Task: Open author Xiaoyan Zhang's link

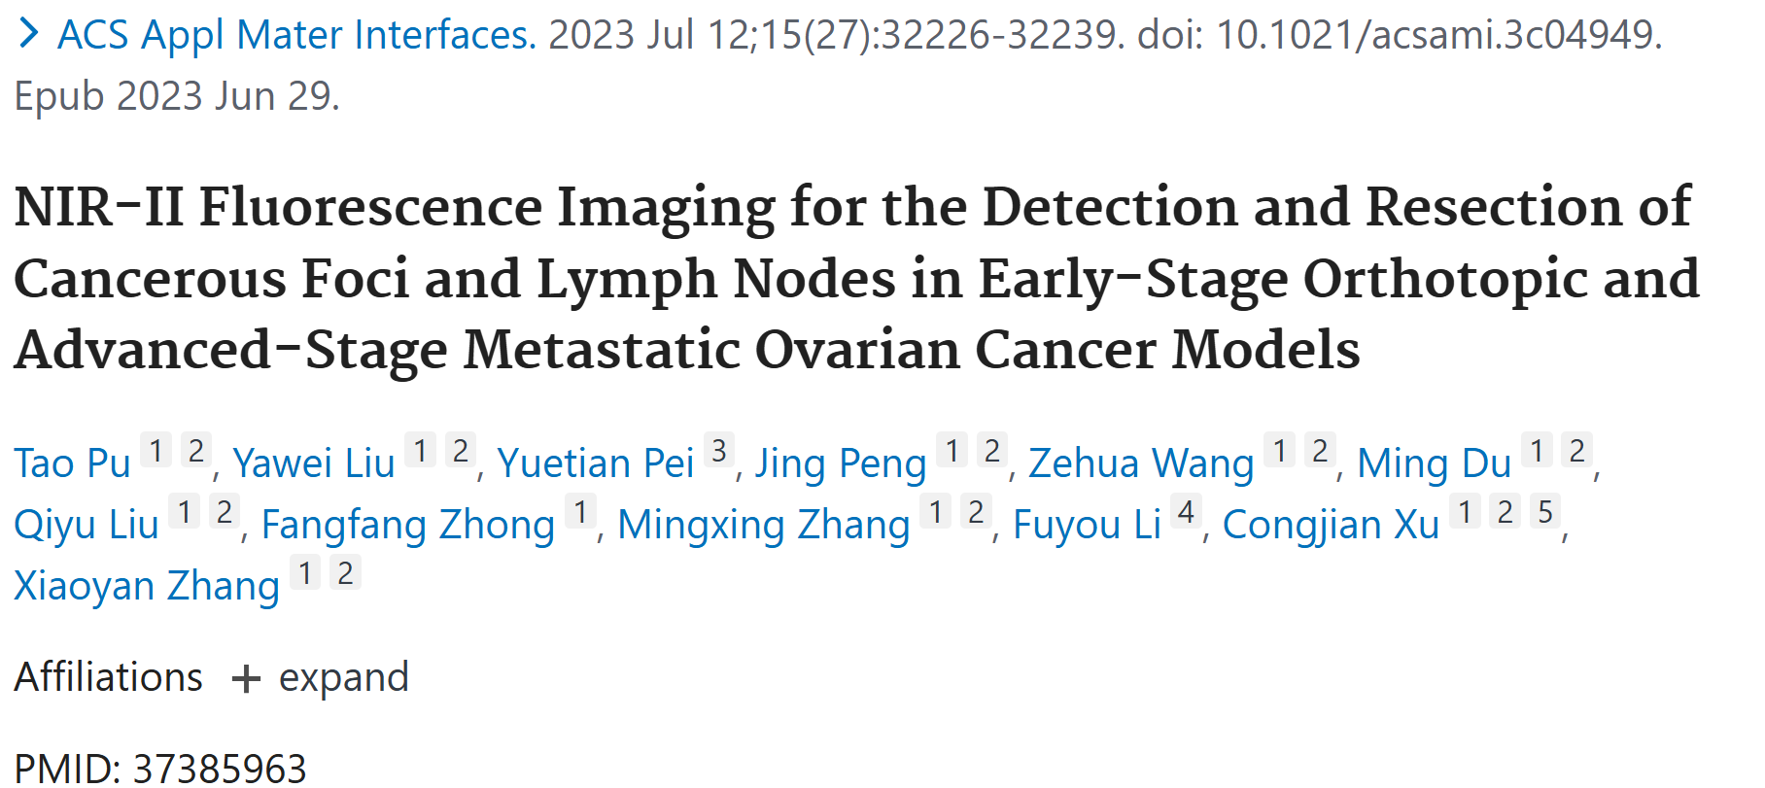Action: [x=147, y=586]
